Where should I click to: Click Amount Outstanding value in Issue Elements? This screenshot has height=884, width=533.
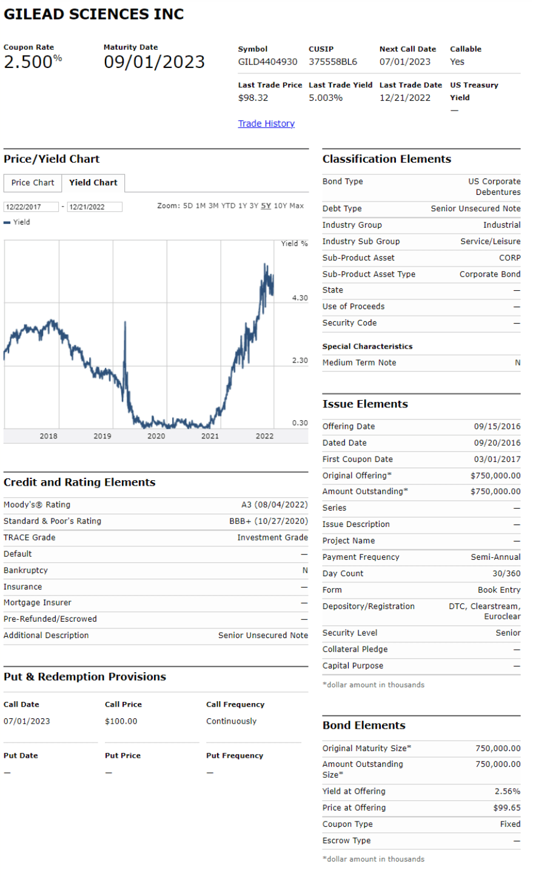(495, 492)
